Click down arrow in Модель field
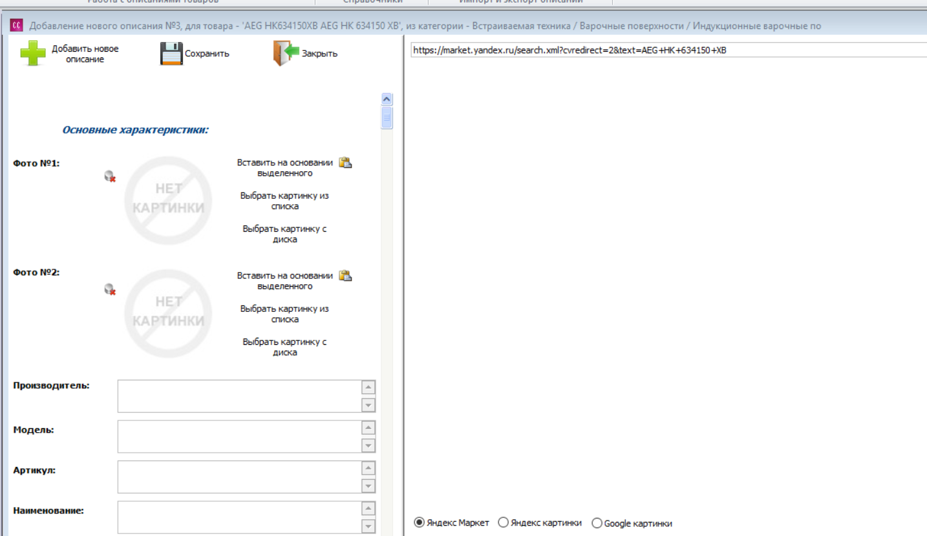Viewport: 927px width, 536px height. pos(368,445)
